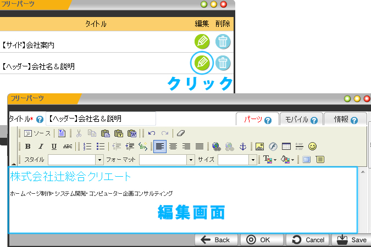Screen dimensions: 371x247
Task: Toggle Bold formatting
Action: (27, 147)
